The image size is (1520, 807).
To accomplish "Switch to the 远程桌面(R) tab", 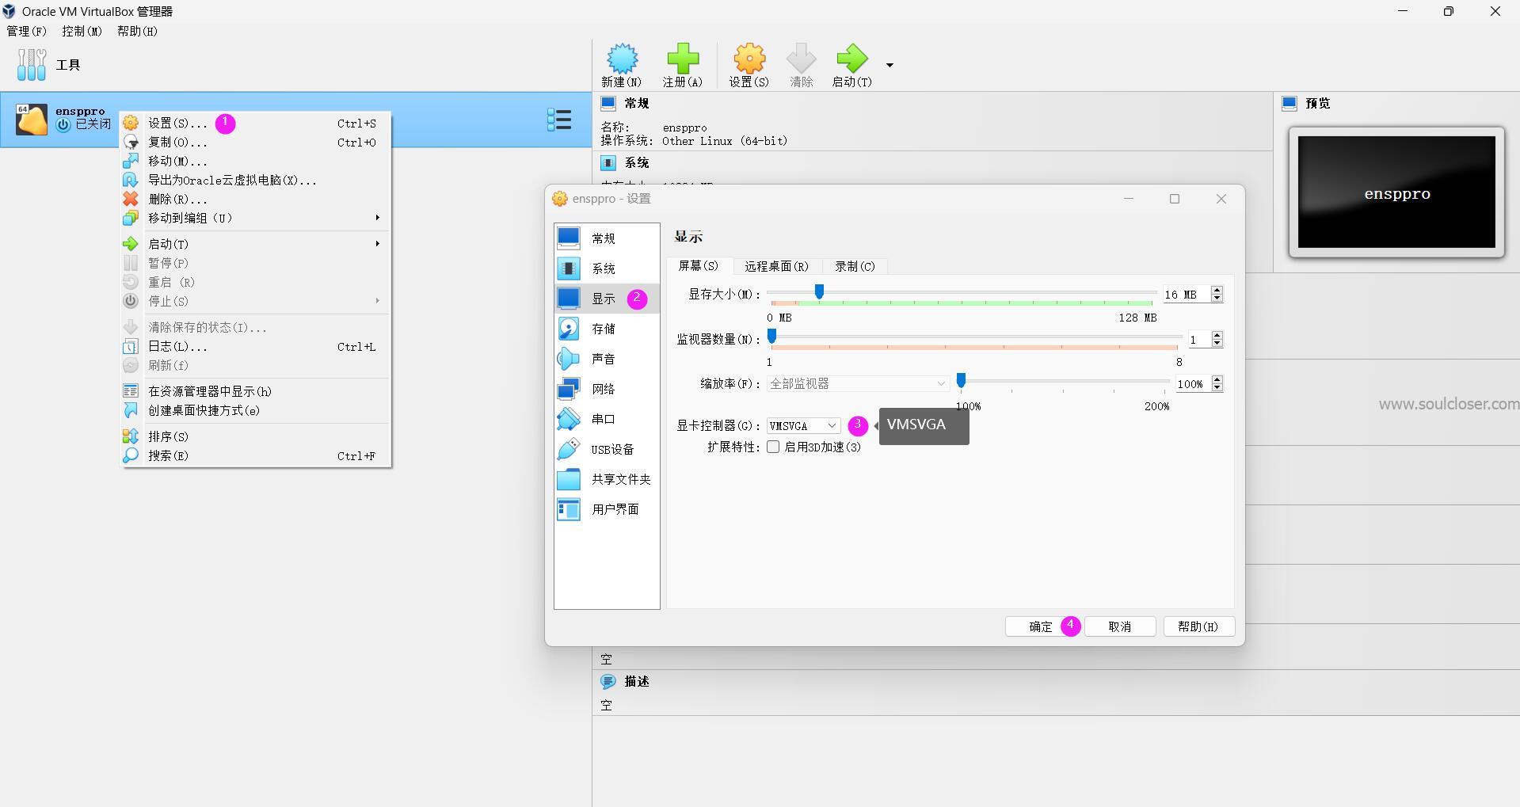I will coord(776,266).
